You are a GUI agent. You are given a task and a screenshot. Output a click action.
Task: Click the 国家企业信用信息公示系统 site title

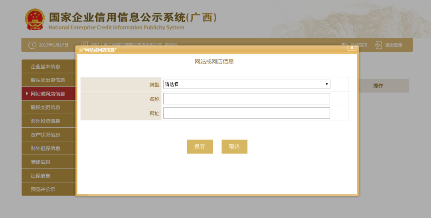(x=133, y=17)
